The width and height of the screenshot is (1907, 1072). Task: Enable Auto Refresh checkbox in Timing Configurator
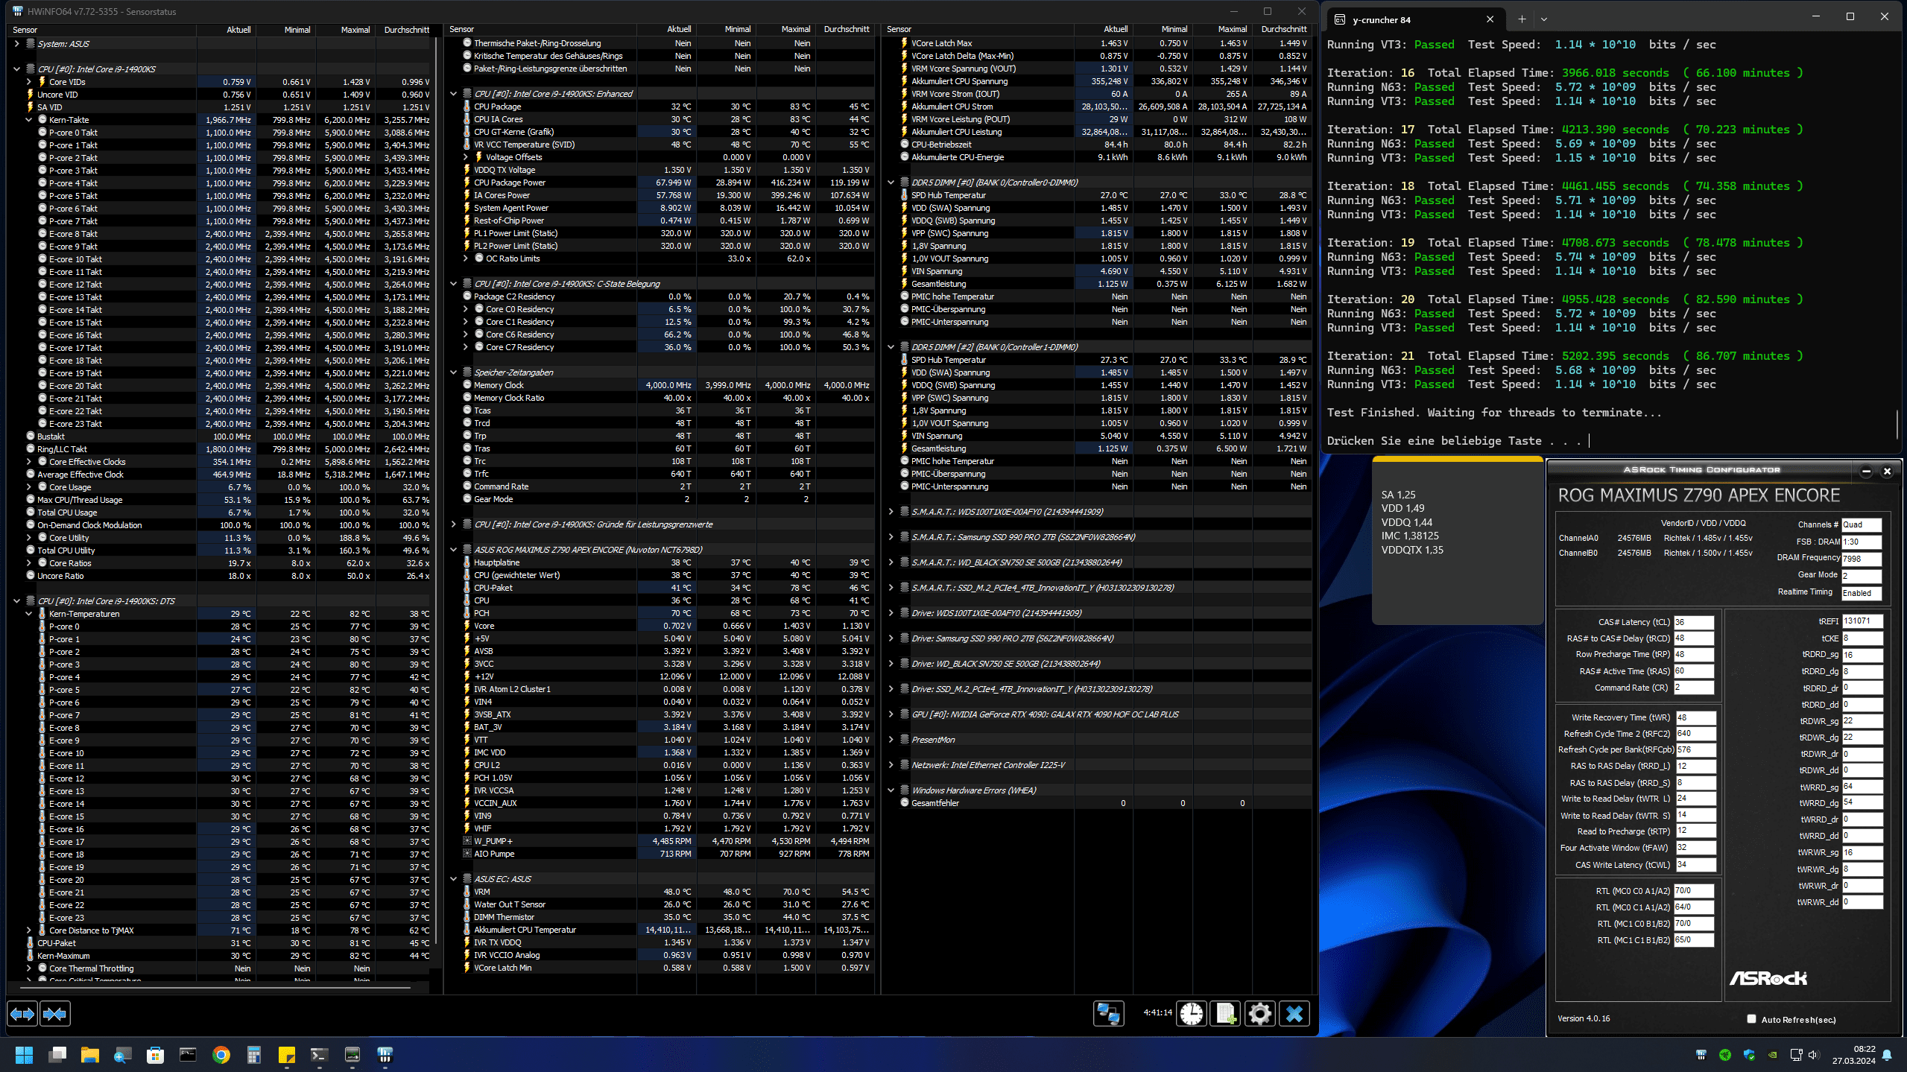pos(1751,1019)
